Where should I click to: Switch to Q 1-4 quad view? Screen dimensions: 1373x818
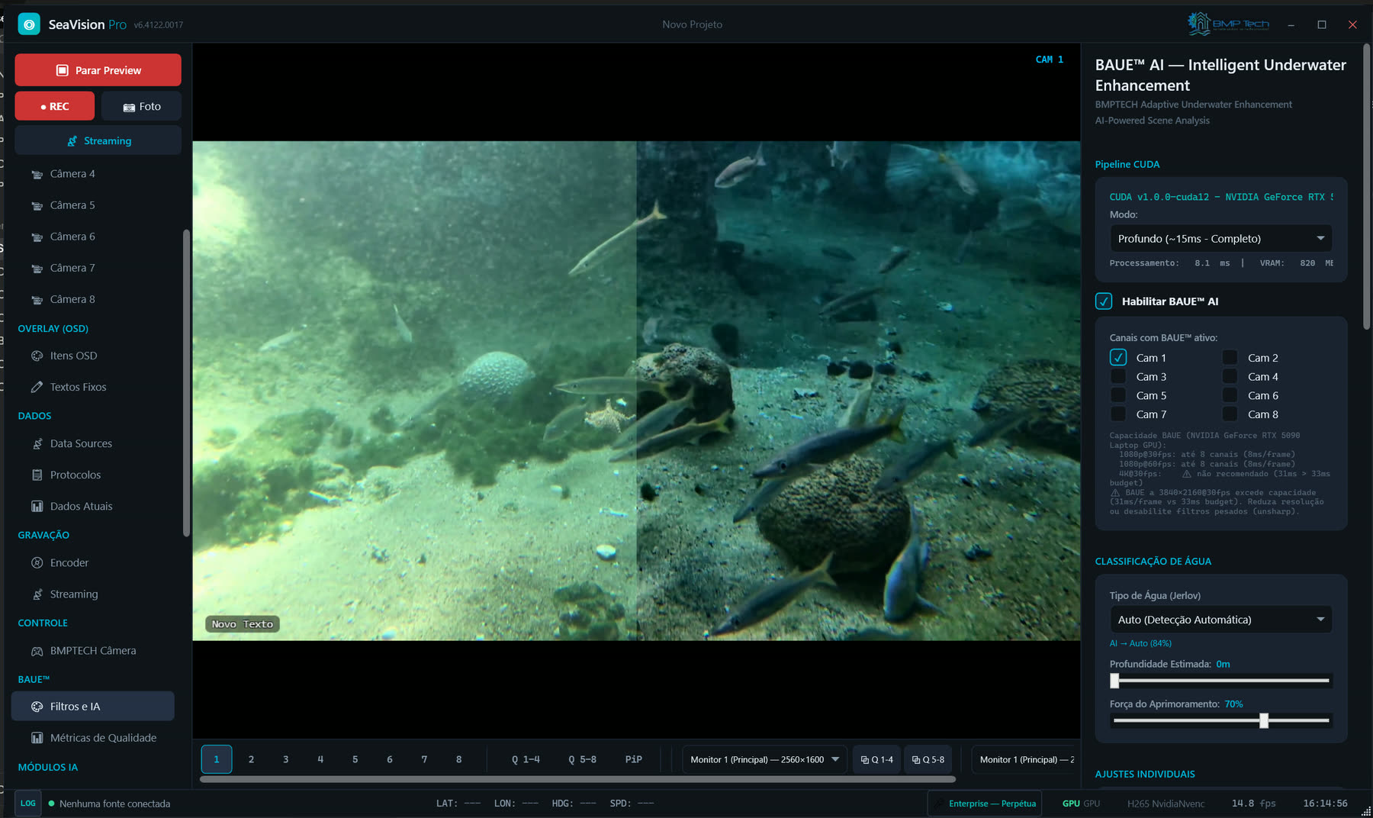click(526, 759)
